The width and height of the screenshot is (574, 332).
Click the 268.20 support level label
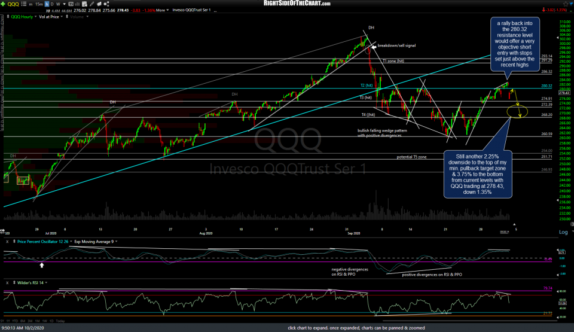[x=546, y=115]
